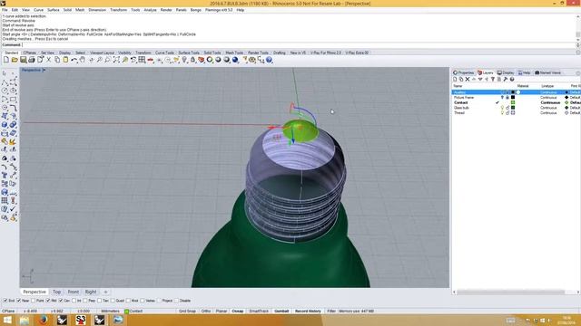581x326 pixels.
Task: Toggle Ortho mode in status bar
Action: [206, 312]
